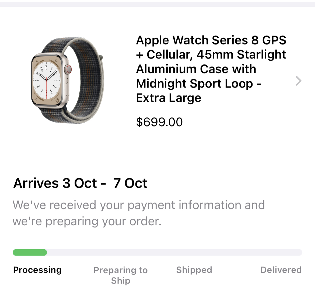Tap the Apple Watch product image
Screen dimensions: 315x297
coord(67,80)
